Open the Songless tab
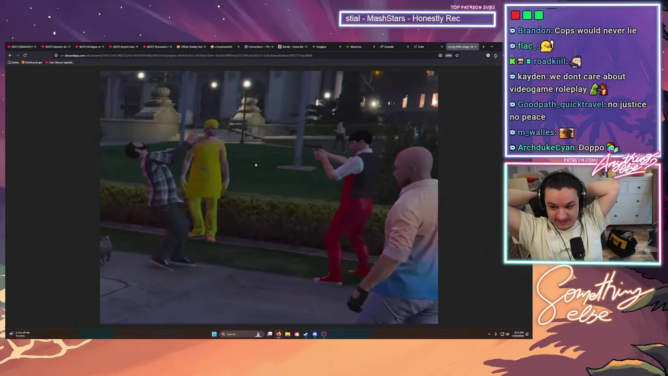This screenshot has width=668, height=376. tap(327, 46)
